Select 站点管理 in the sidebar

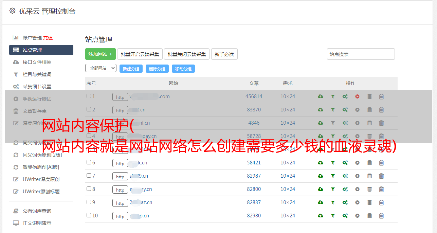[x=41, y=50]
